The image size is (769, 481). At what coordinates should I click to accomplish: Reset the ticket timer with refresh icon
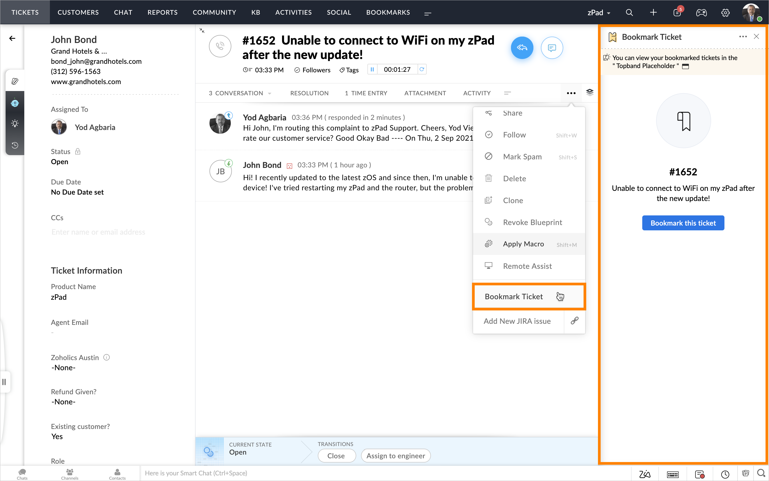pos(422,69)
